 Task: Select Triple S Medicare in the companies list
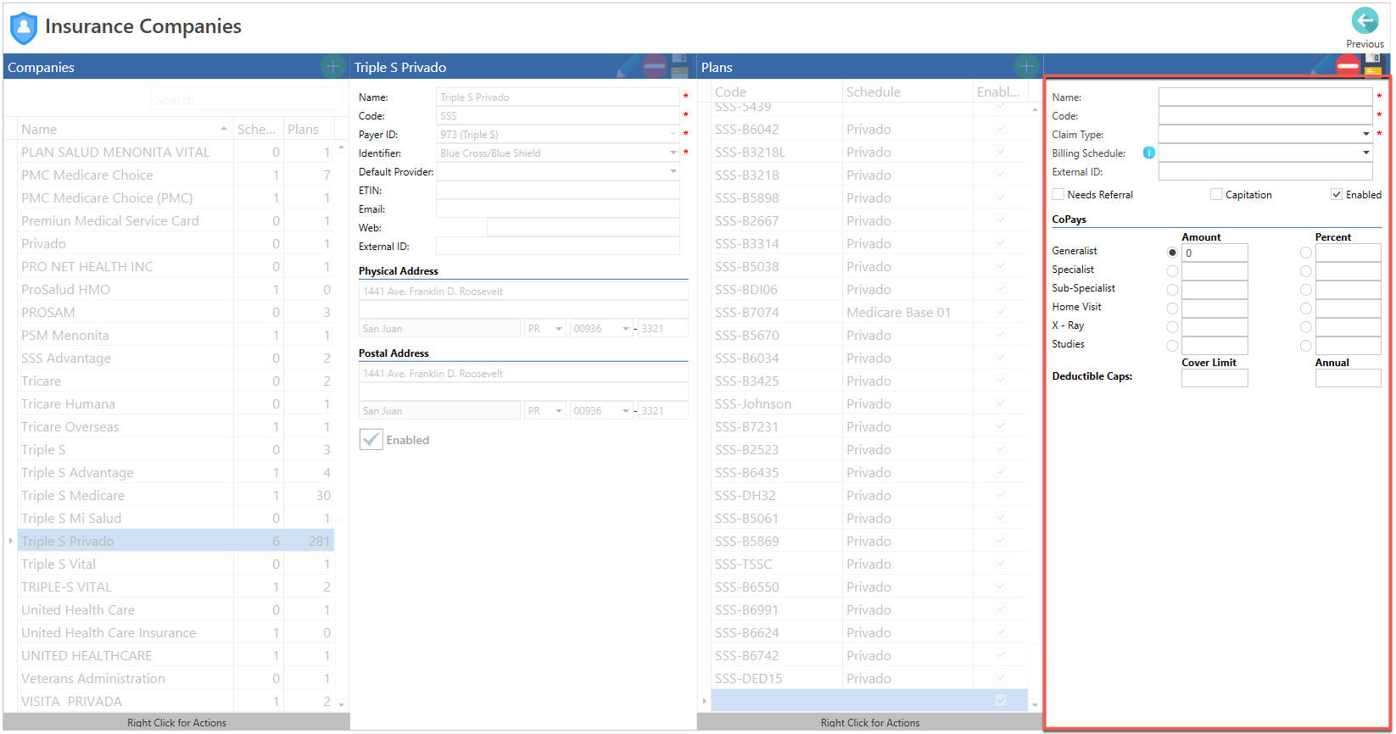tap(176, 495)
